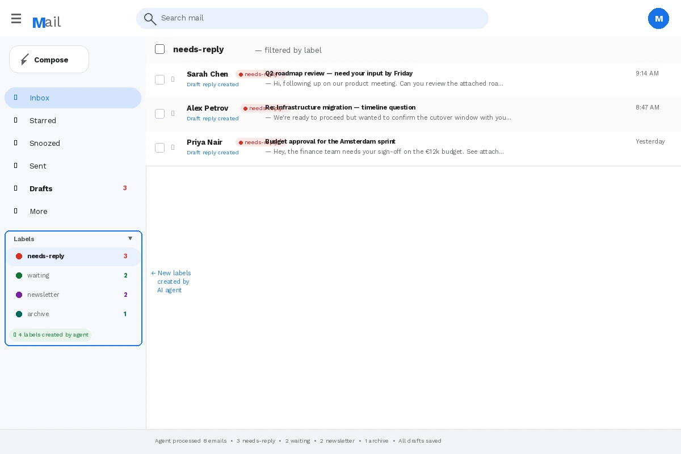Click the search magnifier icon
The width and height of the screenshot is (681, 454).
[x=150, y=19]
